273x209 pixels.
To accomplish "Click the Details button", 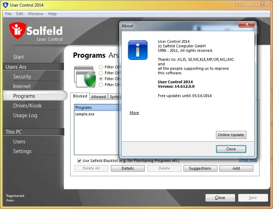I will click(128, 168).
